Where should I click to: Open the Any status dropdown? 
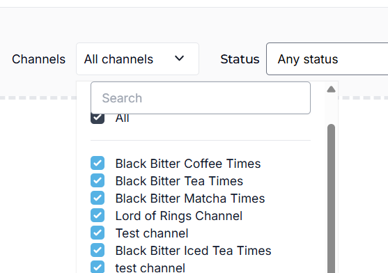tap(327, 59)
